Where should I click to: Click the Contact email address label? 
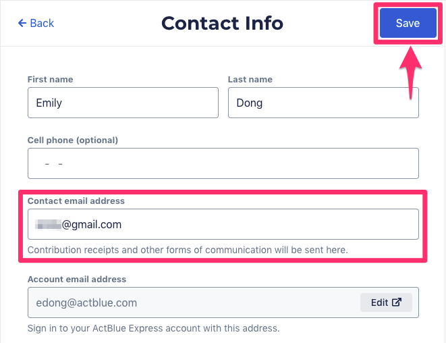pyautogui.click(x=76, y=201)
